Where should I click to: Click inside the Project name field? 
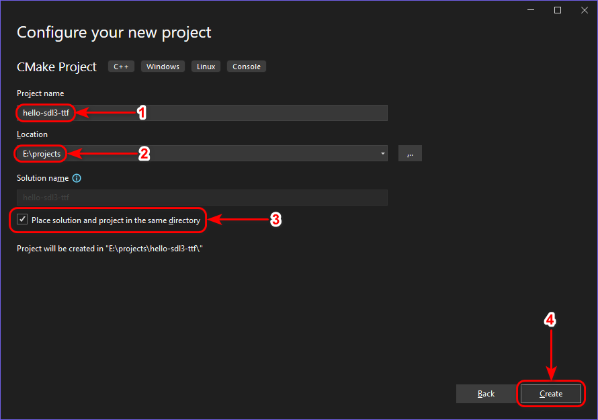[x=202, y=112]
